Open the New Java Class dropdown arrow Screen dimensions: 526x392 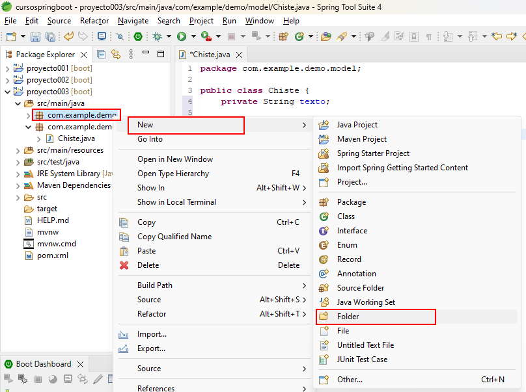click(x=311, y=36)
